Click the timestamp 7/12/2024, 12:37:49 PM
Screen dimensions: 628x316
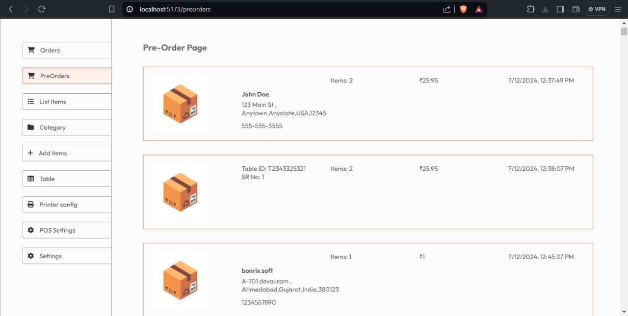point(541,80)
